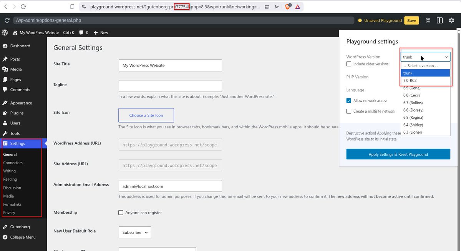Viewport: 461px width, 251px height.
Task: Open the Permalinks settings submenu
Action: click(12, 204)
